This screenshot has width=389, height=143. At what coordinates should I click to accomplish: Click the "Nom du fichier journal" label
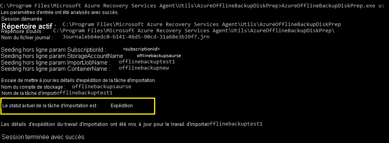[x=27, y=38]
